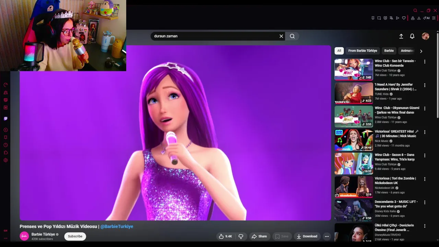Viewport: 439px width, 247px height.
Task: Open the YouTube account avatar menu
Action: [425, 36]
